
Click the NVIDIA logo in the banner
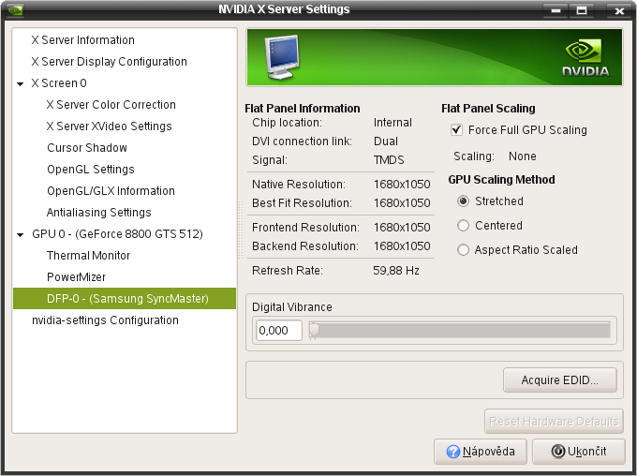(x=586, y=58)
